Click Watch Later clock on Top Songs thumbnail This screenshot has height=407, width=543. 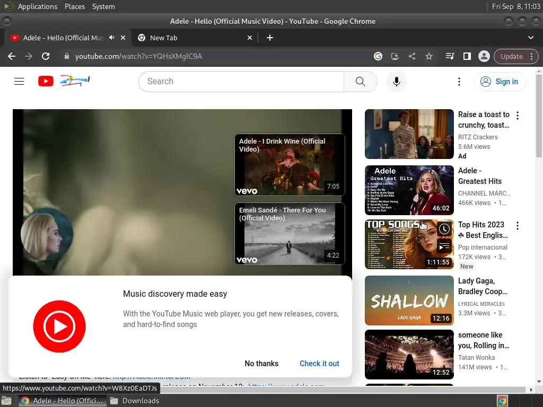click(x=444, y=229)
